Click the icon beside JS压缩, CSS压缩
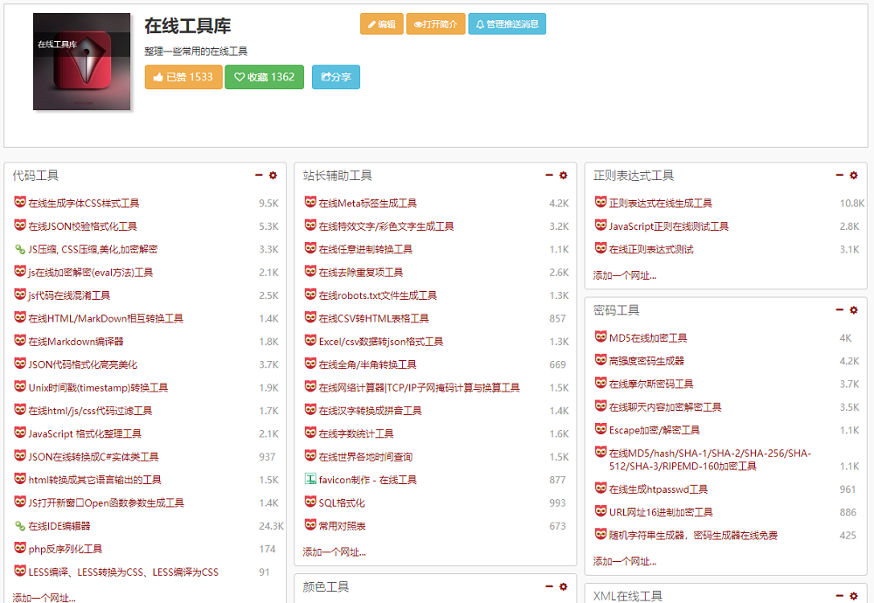The height and width of the screenshot is (603, 874). (20, 249)
